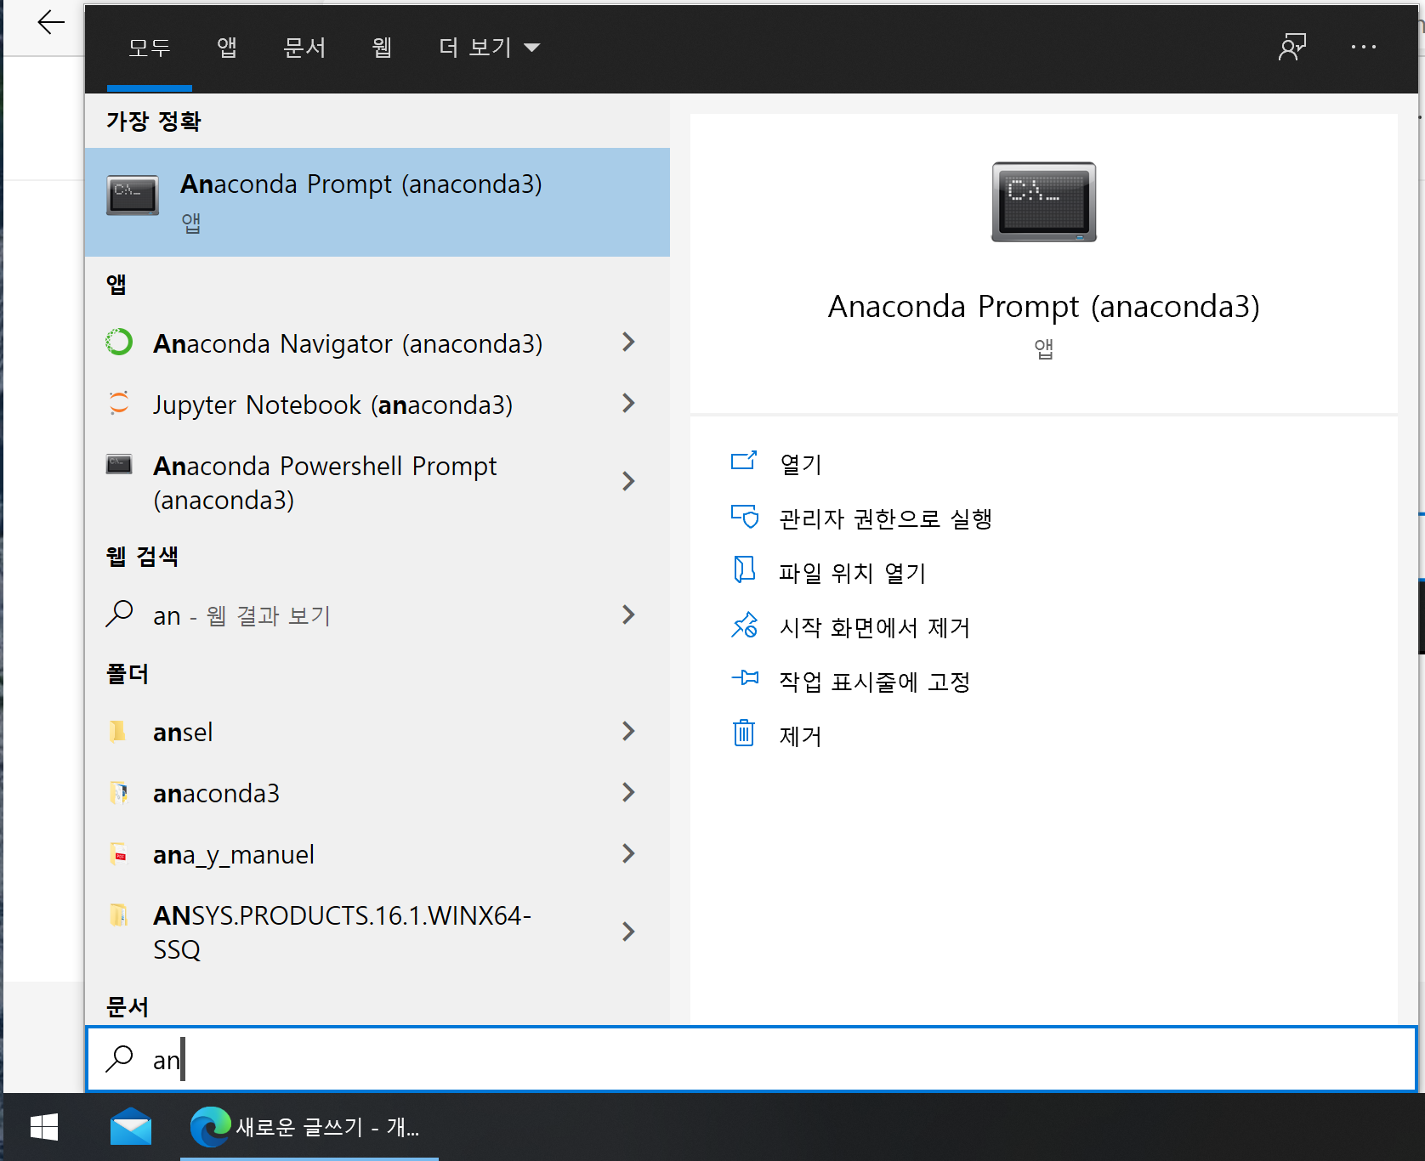Choose 관리자 권한으로 실행
Image resolution: width=1425 pixels, height=1161 pixels.
click(886, 518)
